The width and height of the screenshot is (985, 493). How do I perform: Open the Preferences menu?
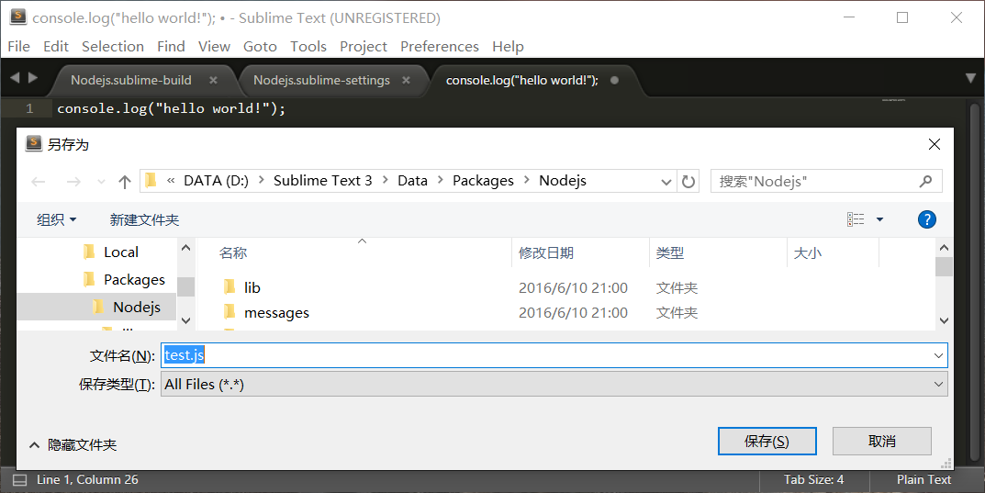click(x=440, y=47)
